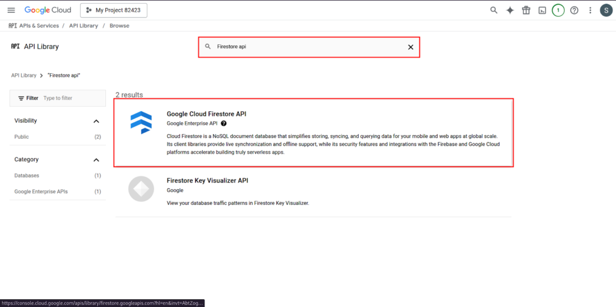Click the 2 results count text

129,94
